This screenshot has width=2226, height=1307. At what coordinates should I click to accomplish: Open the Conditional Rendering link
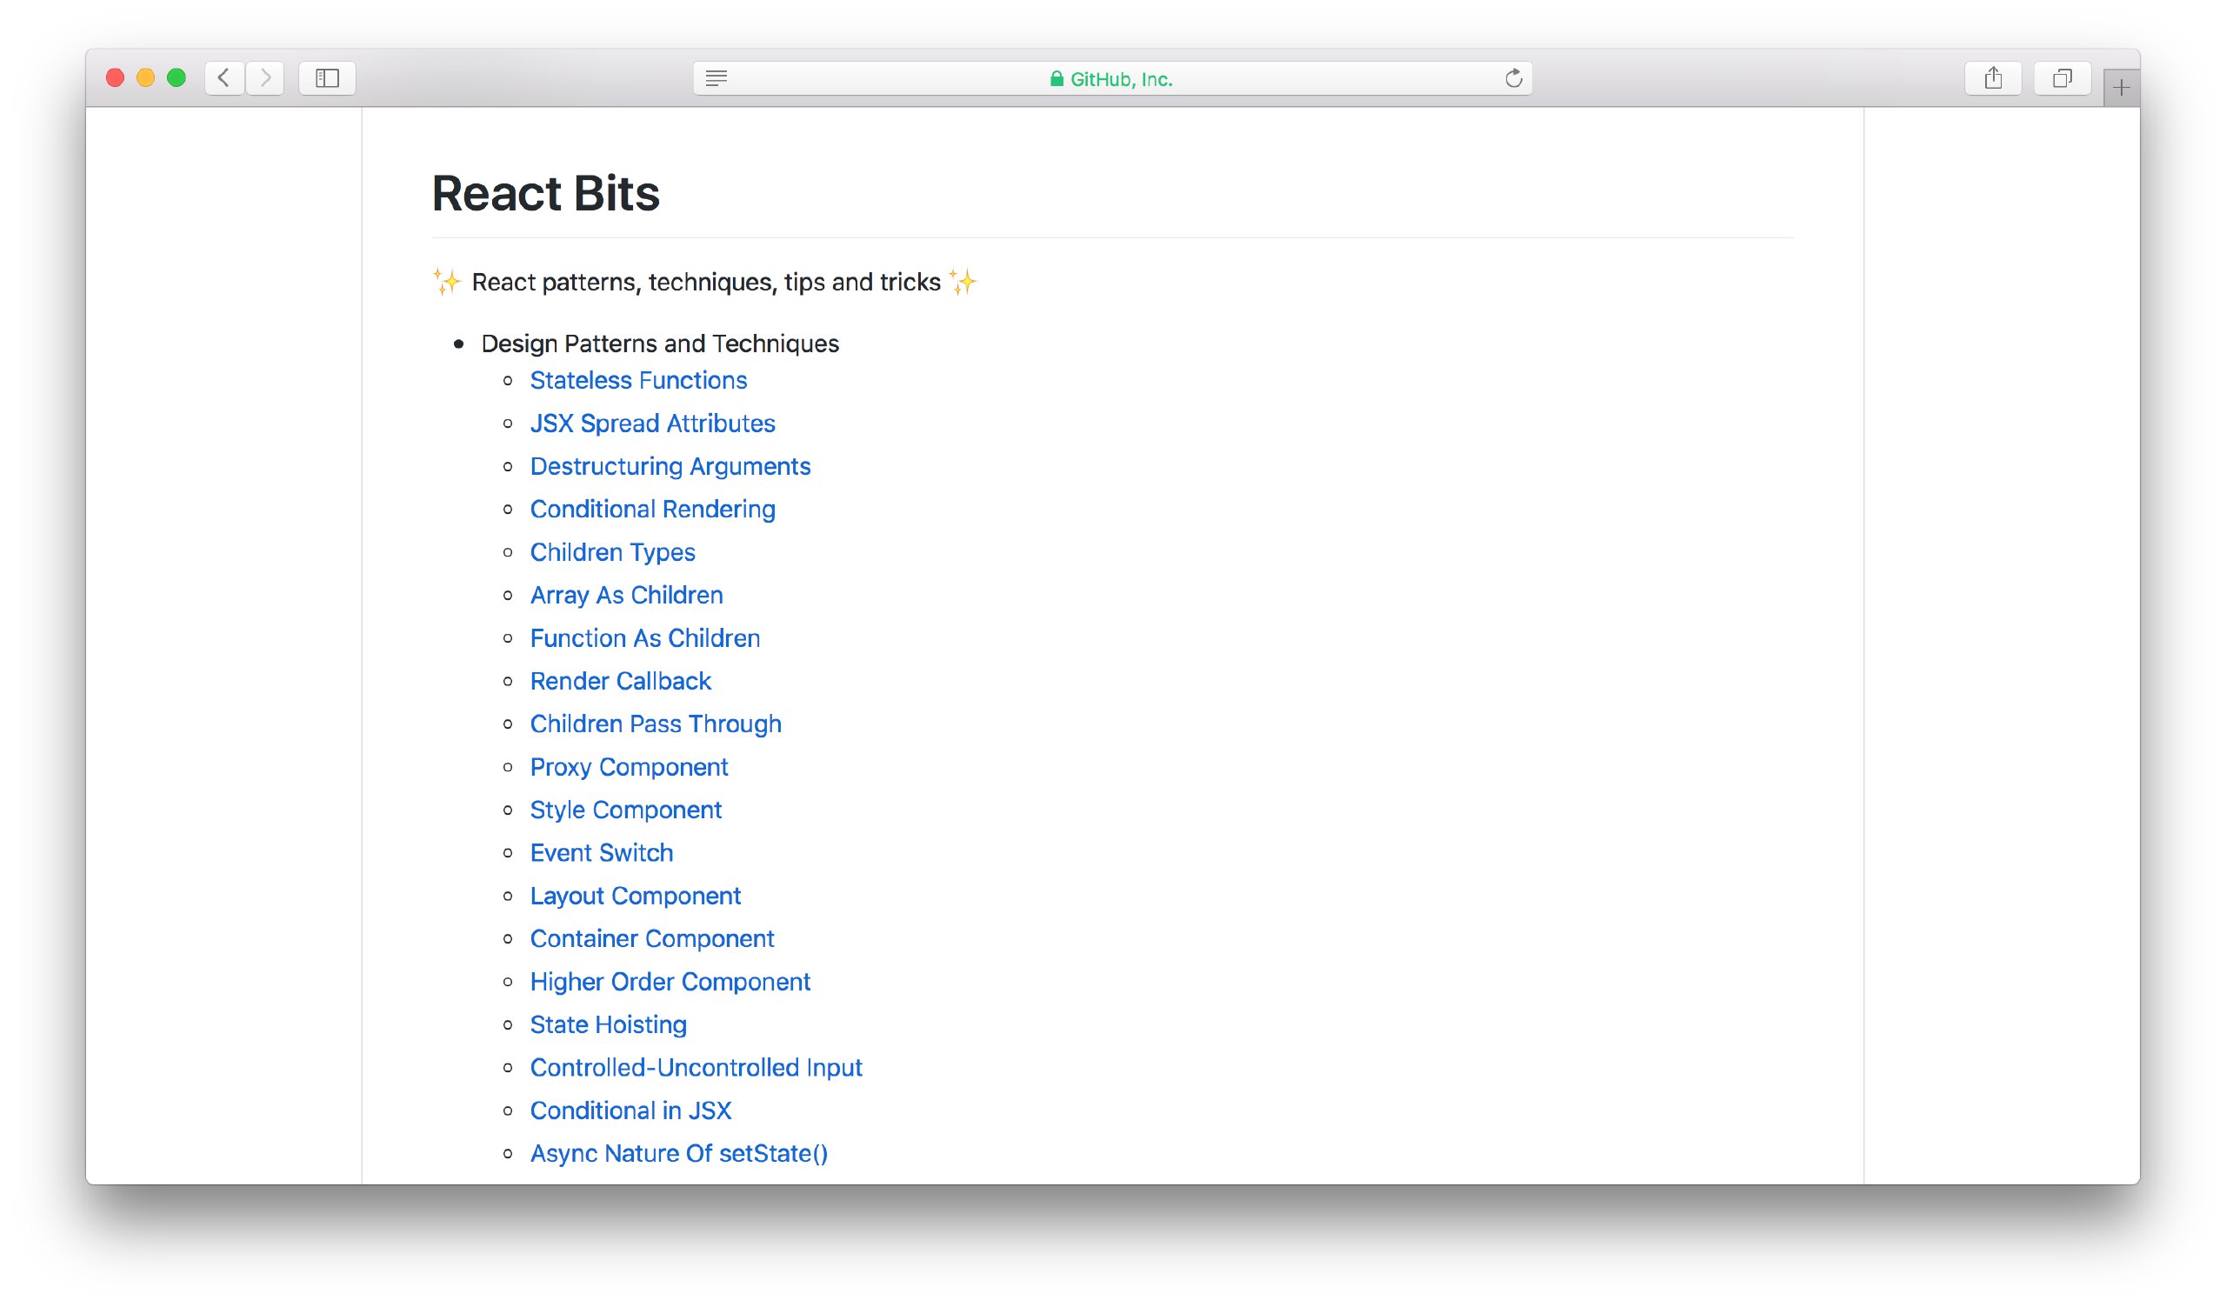click(652, 510)
